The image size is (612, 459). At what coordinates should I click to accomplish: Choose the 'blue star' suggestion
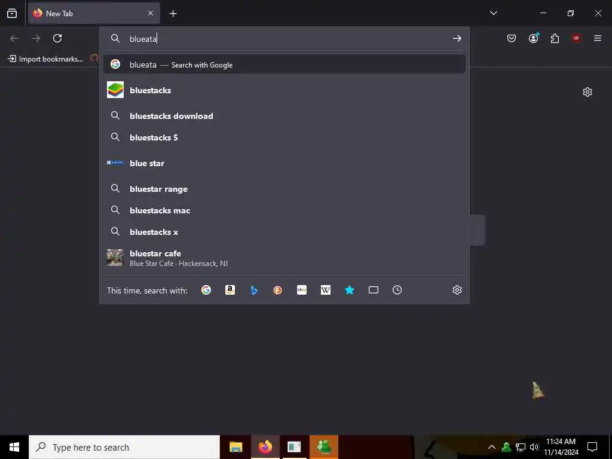click(284, 163)
